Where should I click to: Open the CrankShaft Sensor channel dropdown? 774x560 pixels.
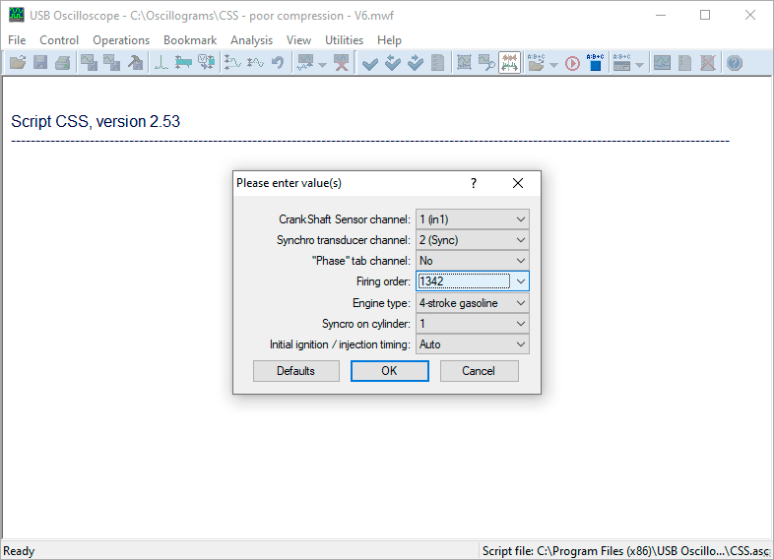pyautogui.click(x=473, y=219)
